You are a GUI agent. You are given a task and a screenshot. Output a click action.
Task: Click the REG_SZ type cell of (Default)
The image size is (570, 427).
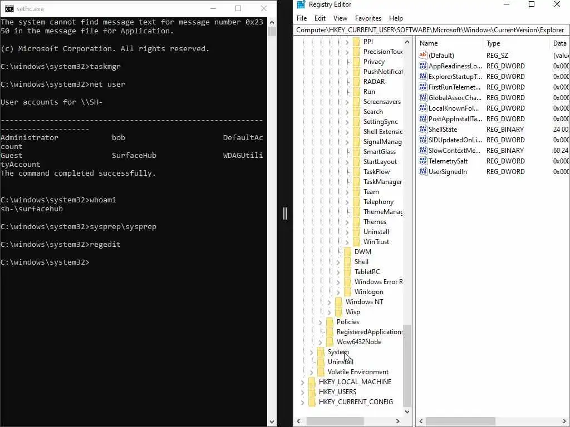(497, 56)
